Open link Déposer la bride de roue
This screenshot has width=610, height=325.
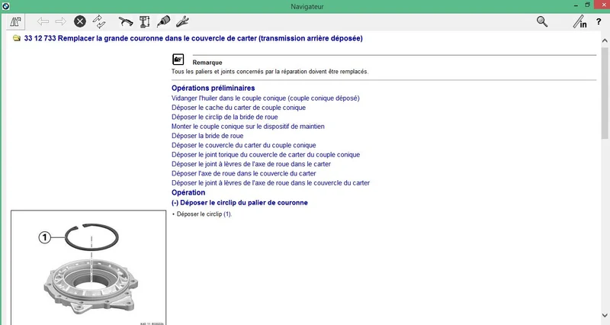[x=207, y=136]
